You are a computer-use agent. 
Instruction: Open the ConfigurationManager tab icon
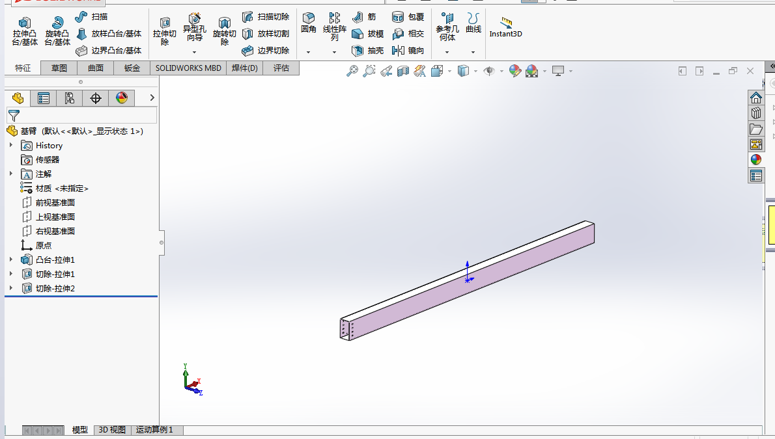70,98
